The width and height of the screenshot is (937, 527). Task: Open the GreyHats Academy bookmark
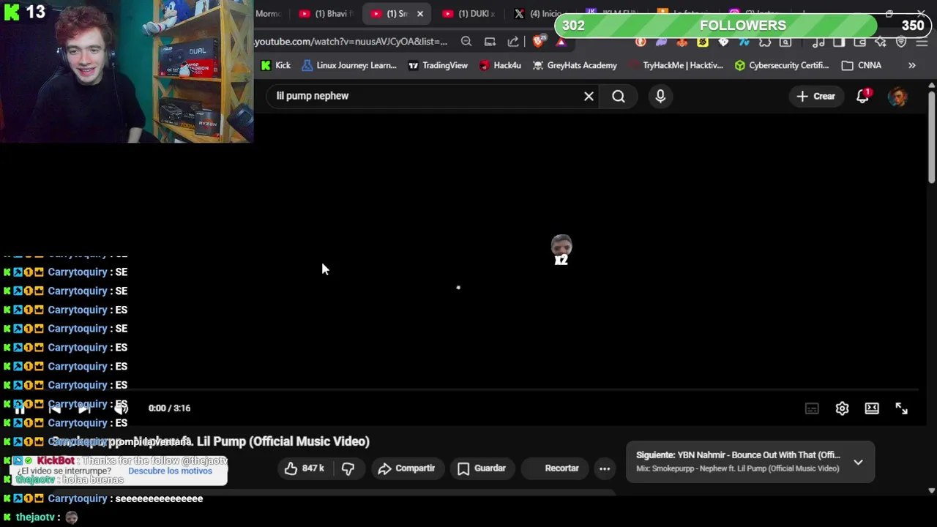click(575, 65)
